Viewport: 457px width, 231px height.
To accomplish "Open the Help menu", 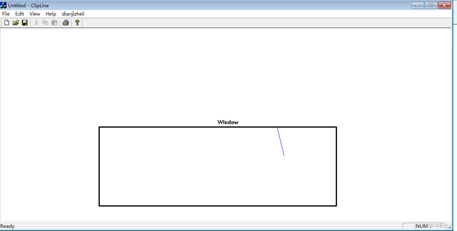I will pyautogui.click(x=51, y=14).
